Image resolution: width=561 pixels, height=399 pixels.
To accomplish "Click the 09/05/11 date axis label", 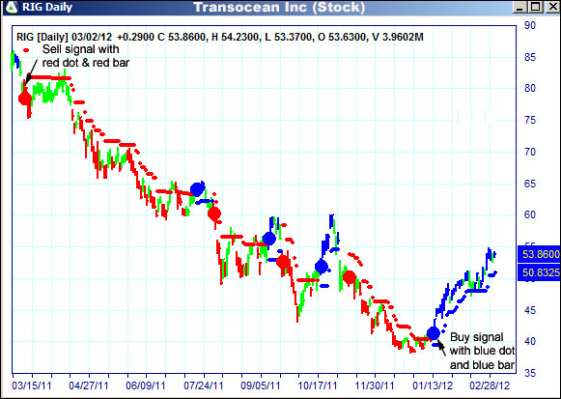I will [x=261, y=386].
